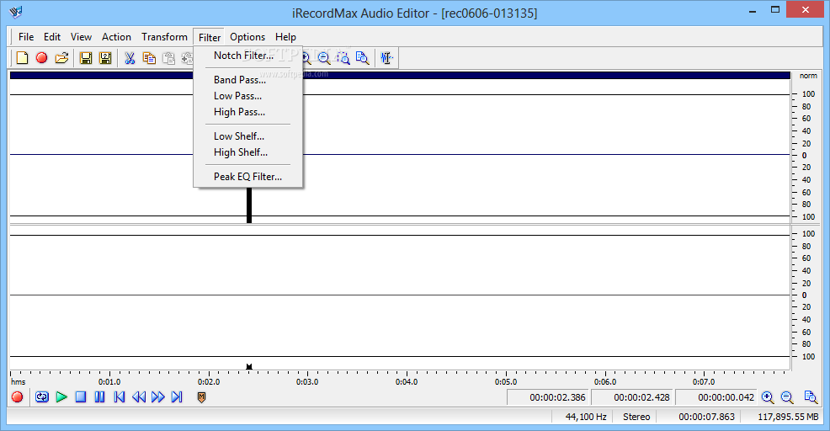Click the selection end time 00:00:02.428
The height and width of the screenshot is (431, 830).
[632, 397]
